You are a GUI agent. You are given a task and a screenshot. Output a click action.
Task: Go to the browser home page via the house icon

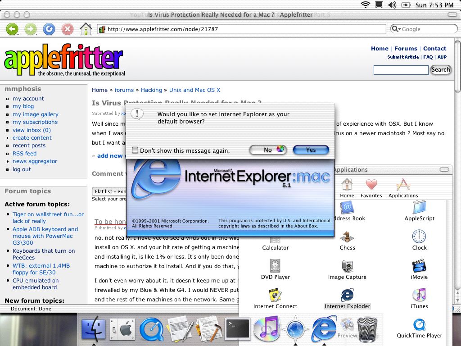click(x=86, y=29)
